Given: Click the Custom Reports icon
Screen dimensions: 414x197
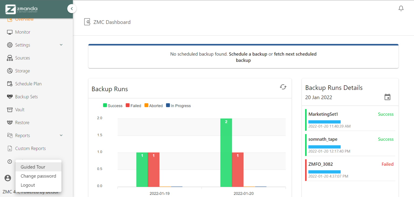Looking at the screenshot, I should 10,148.
